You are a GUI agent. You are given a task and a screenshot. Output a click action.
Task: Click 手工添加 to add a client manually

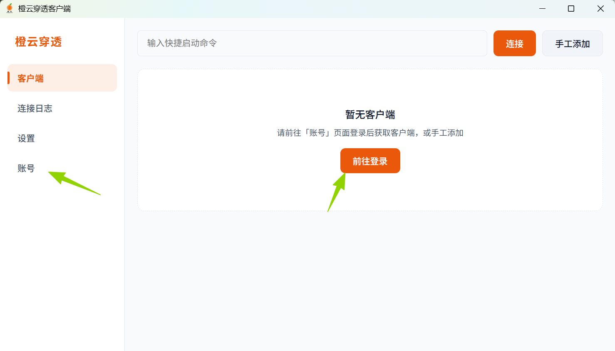(572, 43)
